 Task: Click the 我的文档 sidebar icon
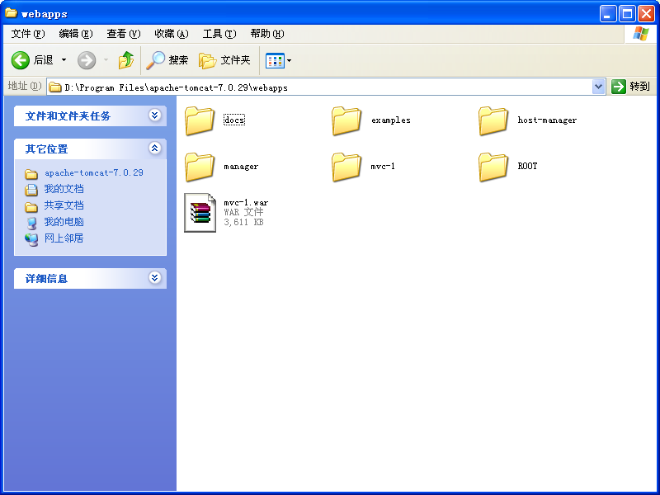pyautogui.click(x=31, y=190)
